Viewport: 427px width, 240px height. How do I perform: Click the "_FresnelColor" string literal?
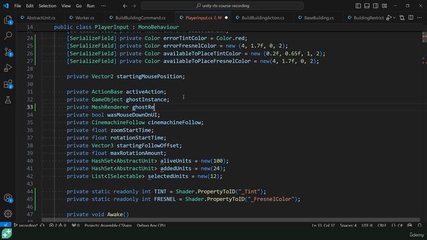[271, 199]
